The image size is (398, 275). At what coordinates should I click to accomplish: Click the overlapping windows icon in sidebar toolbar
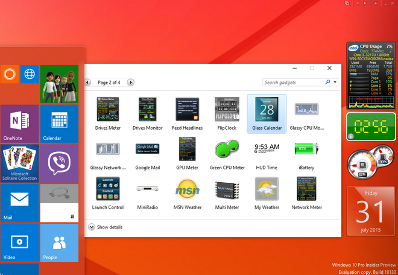point(347,3)
